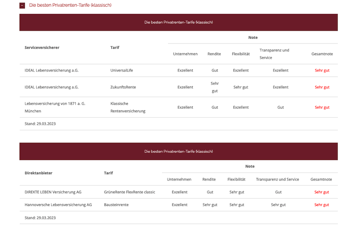Select Transparenz grade 'Exzellent' in ZukunftsRente row
Viewport: 355px width, 227px height.
[280, 87]
